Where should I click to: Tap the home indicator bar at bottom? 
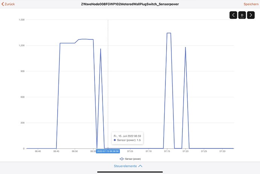(130, 172)
